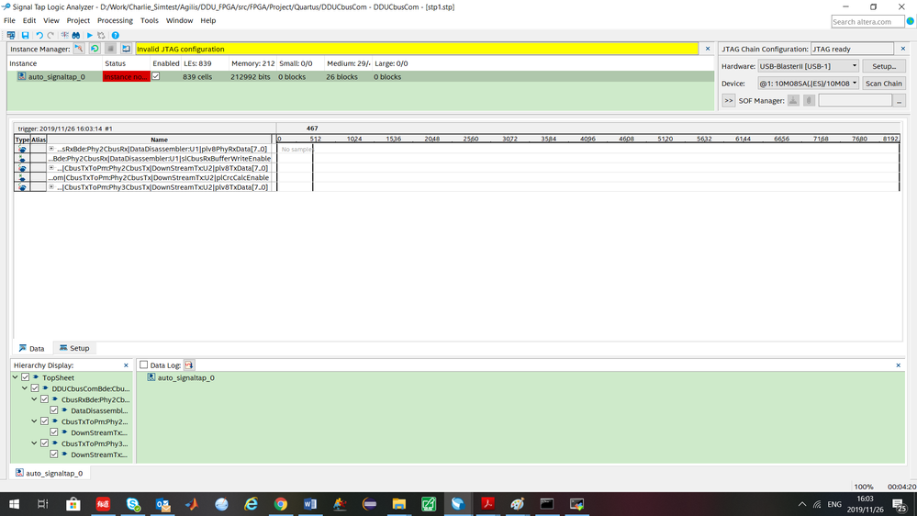
Task: Click the SOF Manager attach file icon
Action: pyautogui.click(x=809, y=101)
